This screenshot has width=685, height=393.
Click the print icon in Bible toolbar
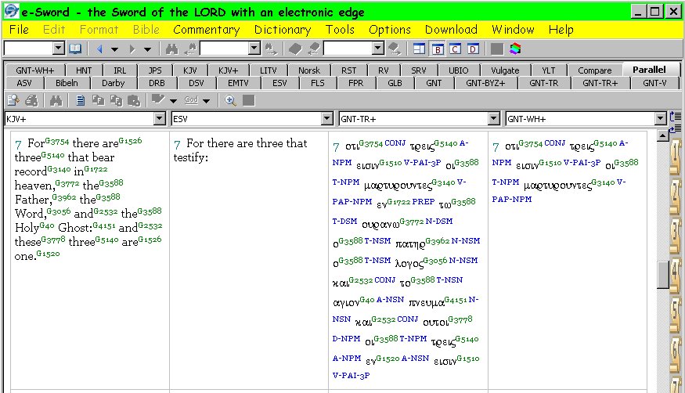(x=31, y=100)
